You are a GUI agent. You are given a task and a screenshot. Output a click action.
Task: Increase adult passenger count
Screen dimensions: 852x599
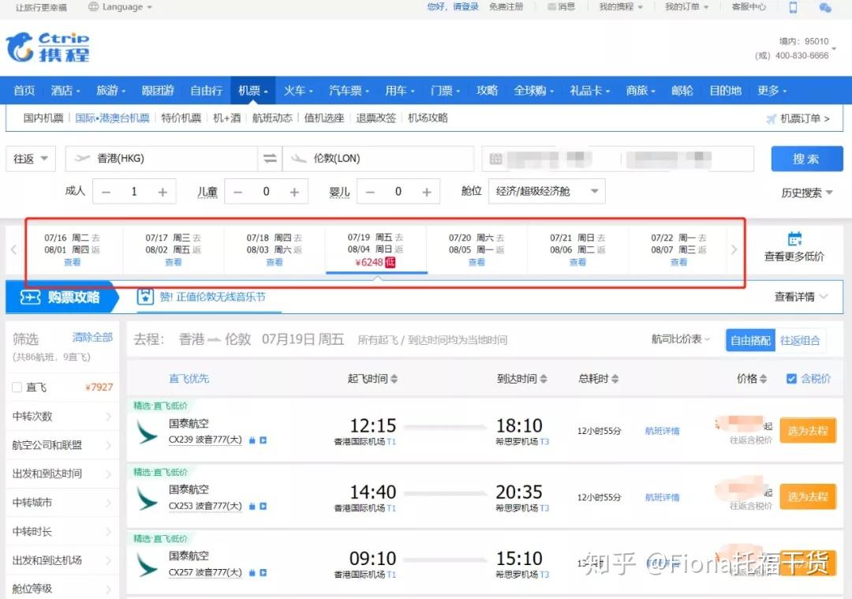click(162, 192)
